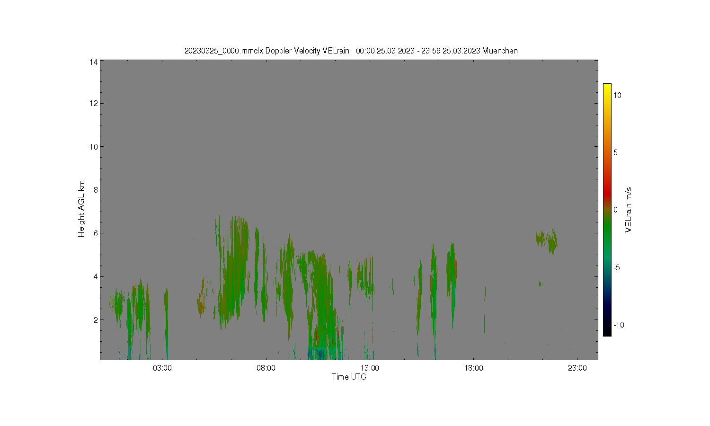Click the colorbar value -5
This screenshot has height=426, width=710.
617,267
